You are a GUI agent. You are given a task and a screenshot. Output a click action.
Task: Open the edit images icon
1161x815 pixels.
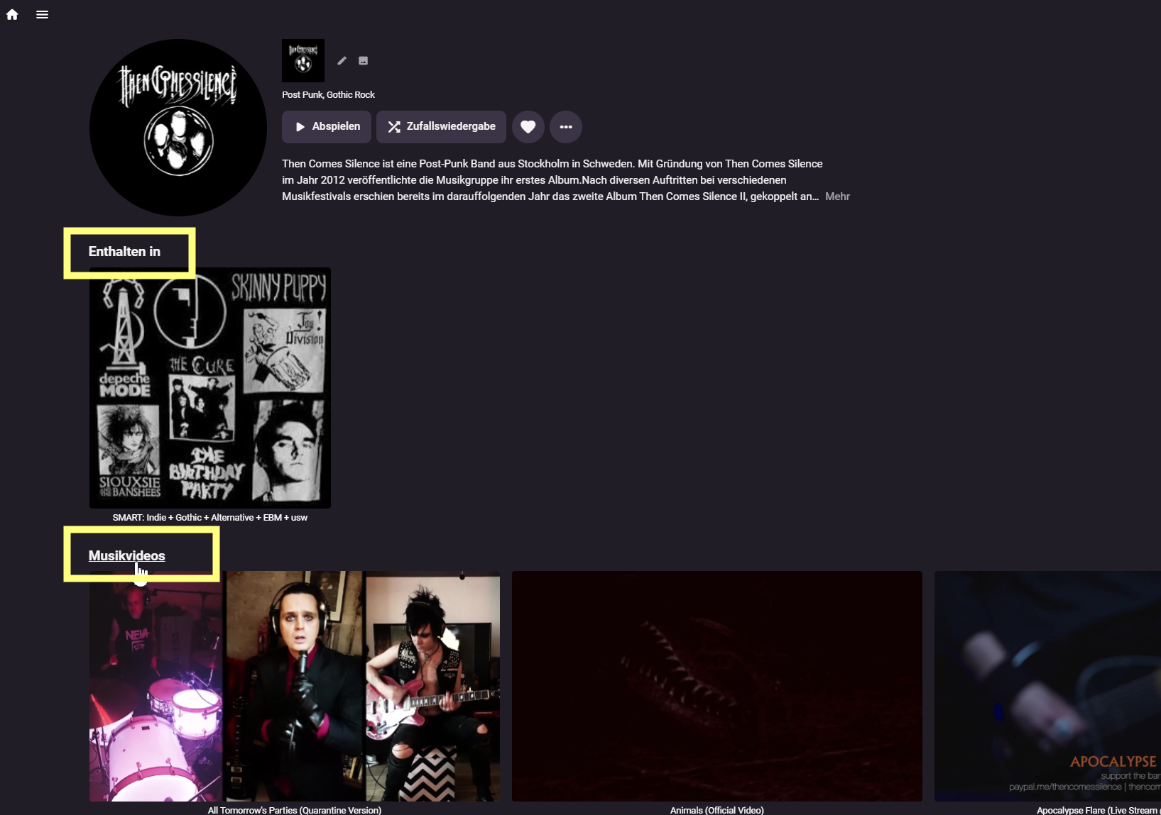tap(364, 61)
